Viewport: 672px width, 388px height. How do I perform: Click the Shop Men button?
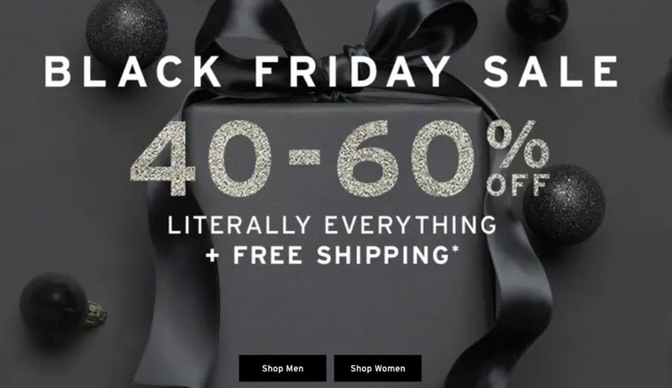pyautogui.click(x=282, y=369)
